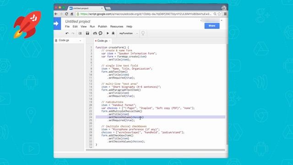293x165 pixels.
Task: Open the Run menu
Action: pyautogui.click(x=92, y=27)
